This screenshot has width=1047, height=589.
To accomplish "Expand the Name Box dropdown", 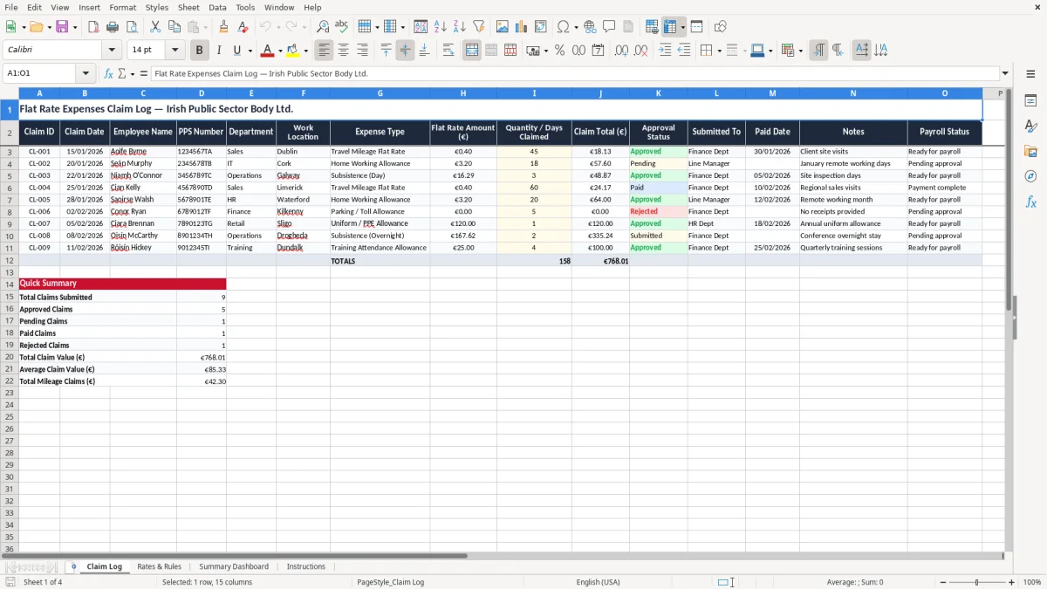I will point(86,73).
